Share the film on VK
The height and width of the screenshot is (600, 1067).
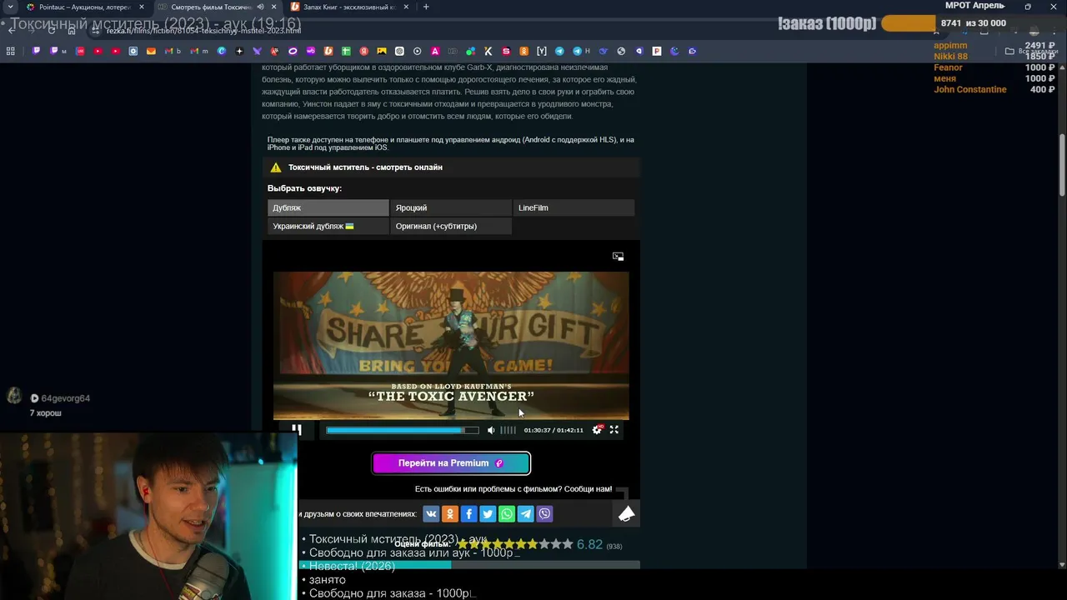(x=431, y=513)
